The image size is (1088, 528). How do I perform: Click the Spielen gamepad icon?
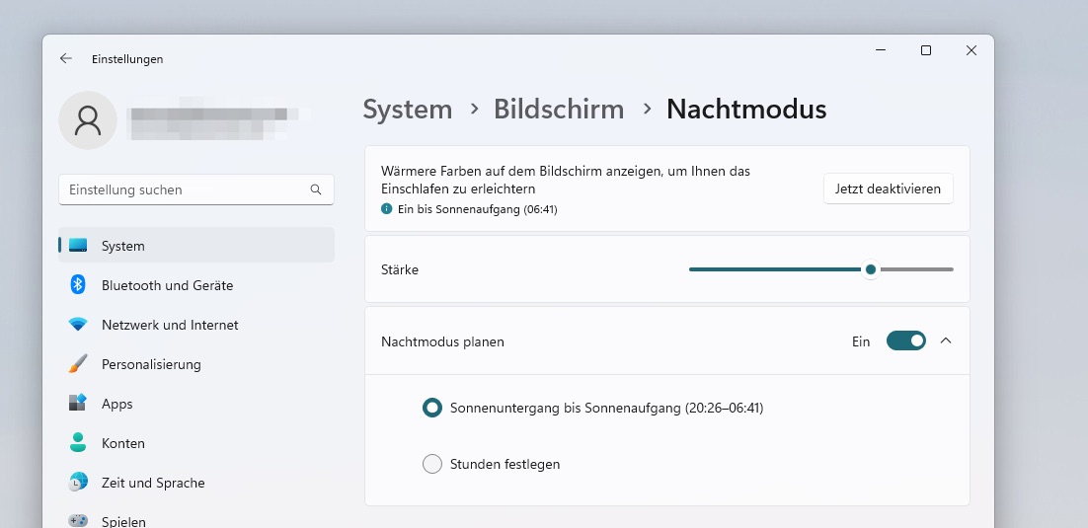click(78, 520)
